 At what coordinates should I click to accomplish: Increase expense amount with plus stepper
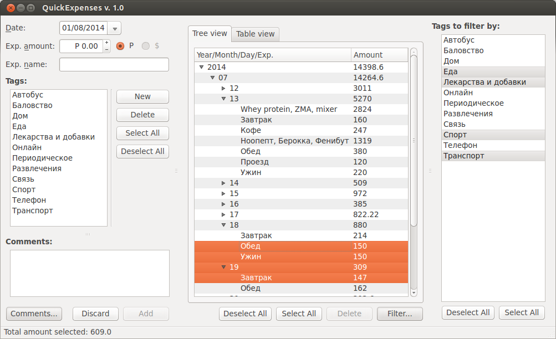[x=107, y=43]
